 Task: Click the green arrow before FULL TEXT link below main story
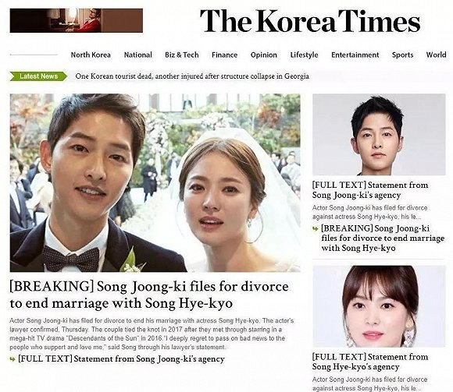coord(12,359)
